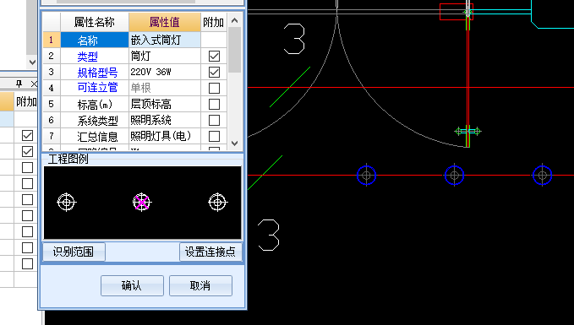Click the 设置连接点 button
This screenshot has height=325, width=574.
tap(210, 252)
